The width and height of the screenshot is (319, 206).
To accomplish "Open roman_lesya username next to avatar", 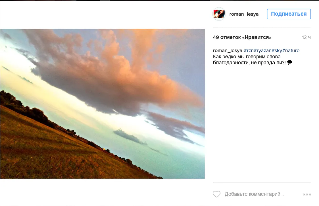I will pyautogui.click(x=244, y=14).
